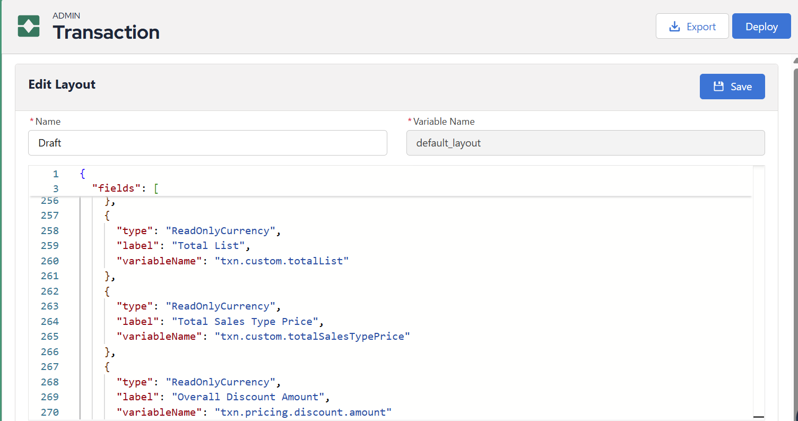The height and width of the screenshot is (421, 798).
Task: Click the Export button
Action: click(692, 27)
